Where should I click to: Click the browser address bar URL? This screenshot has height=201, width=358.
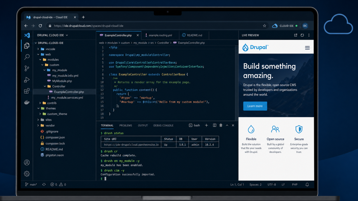[x=89, y=26]
